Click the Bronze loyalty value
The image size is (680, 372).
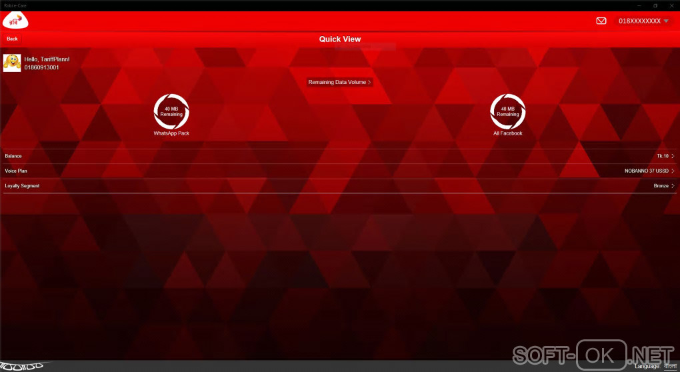(x=661, y=185)
